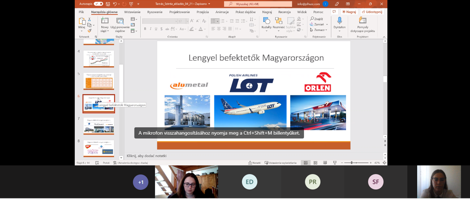Select the Format Painter brush icon
This screenshot has height=199, width=470.
coord(89,30)
